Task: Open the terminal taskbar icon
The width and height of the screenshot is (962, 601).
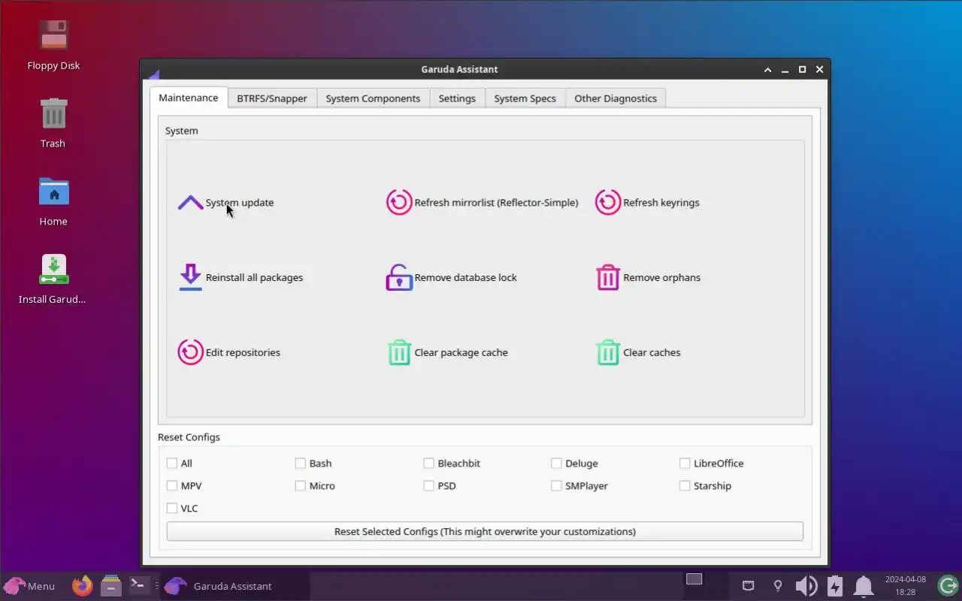Action: pyautogui.click(x=138, y=585)
